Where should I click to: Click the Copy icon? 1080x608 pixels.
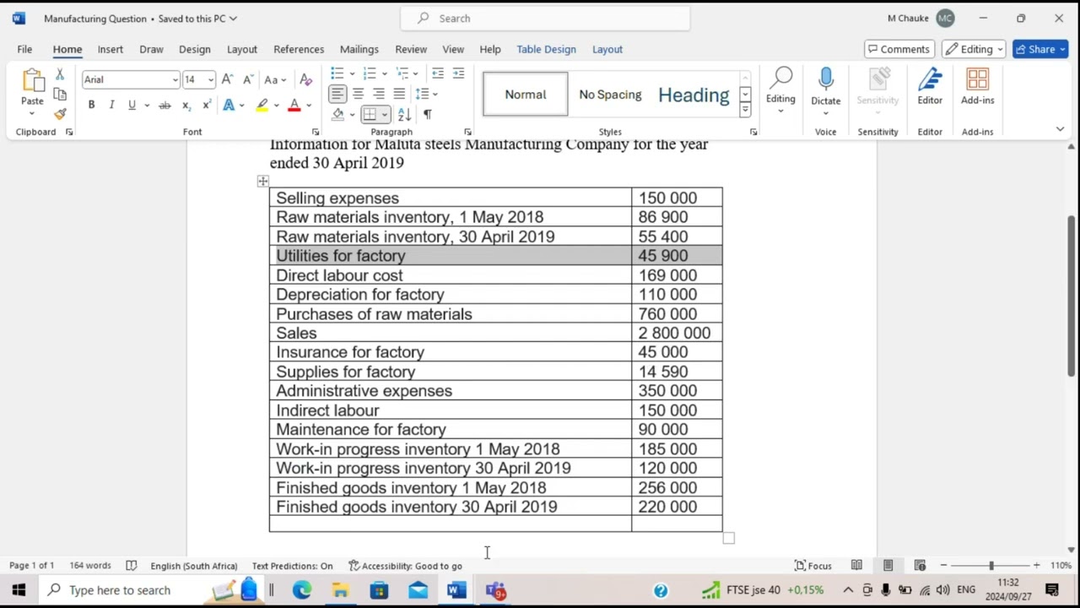click(60, 94)
